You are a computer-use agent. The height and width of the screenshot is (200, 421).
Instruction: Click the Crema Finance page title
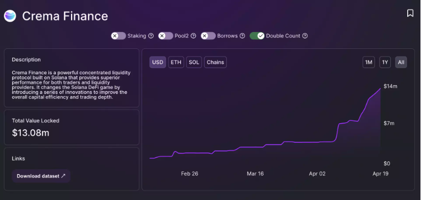coord(65,16)
